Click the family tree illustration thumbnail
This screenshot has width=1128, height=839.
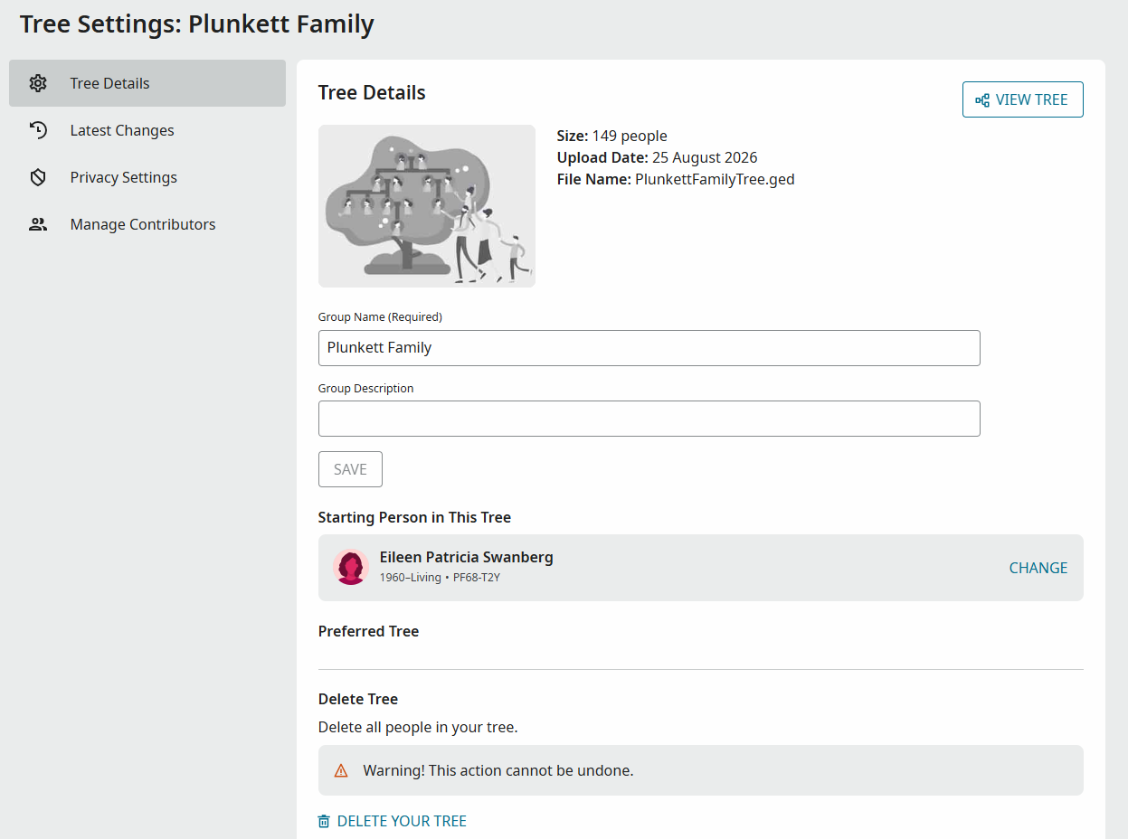(x=427, y=206)
